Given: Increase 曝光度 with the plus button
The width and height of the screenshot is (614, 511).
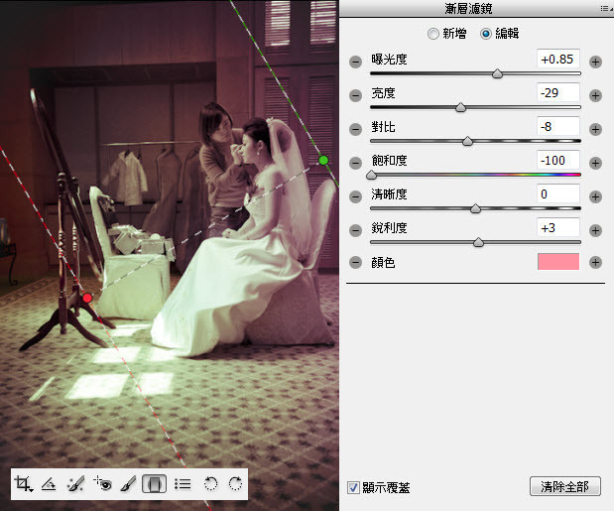Looking at the screenshot, I should click(x=595, y=62).
